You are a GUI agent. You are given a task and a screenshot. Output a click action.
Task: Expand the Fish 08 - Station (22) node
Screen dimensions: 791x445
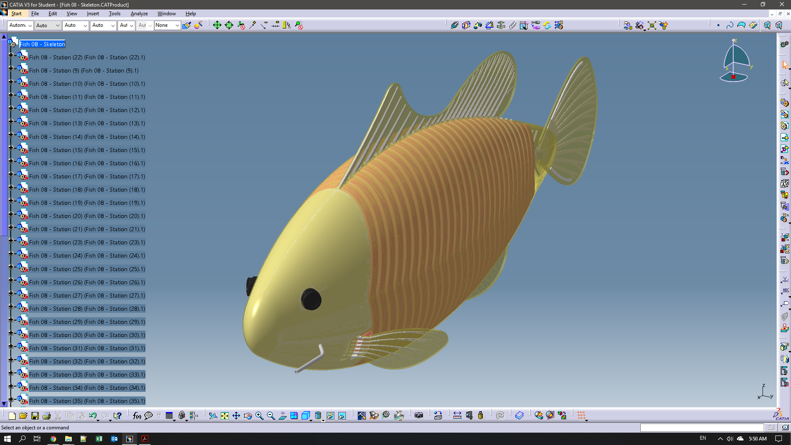11,55
